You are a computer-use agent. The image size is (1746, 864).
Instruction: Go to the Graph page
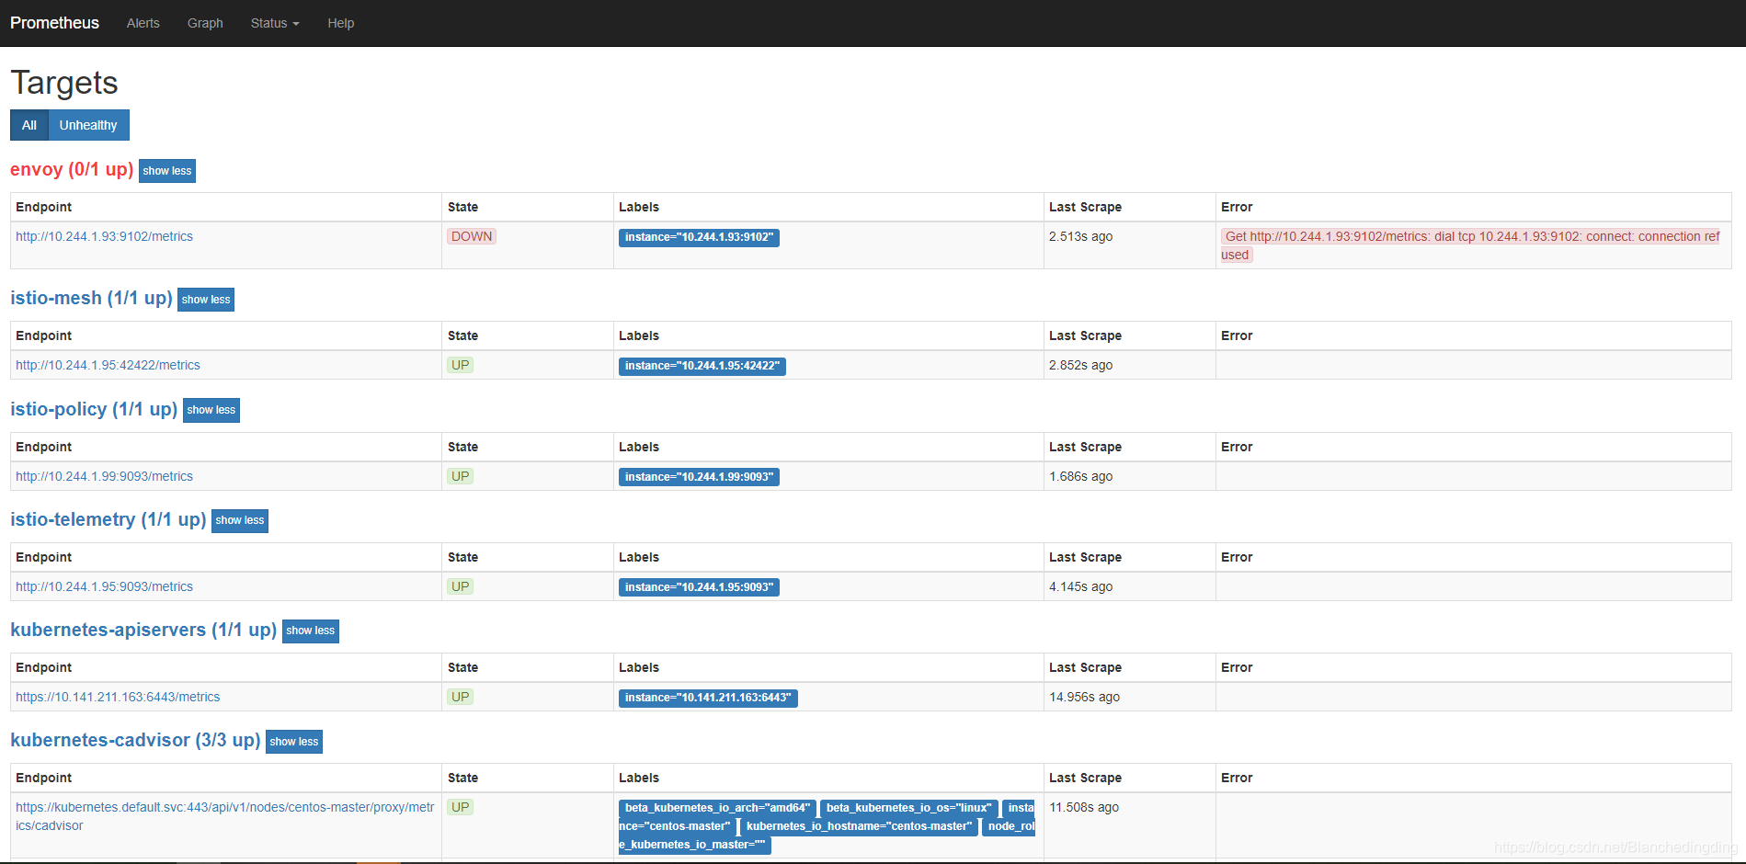pyautogui.click(x=205, y=23)
